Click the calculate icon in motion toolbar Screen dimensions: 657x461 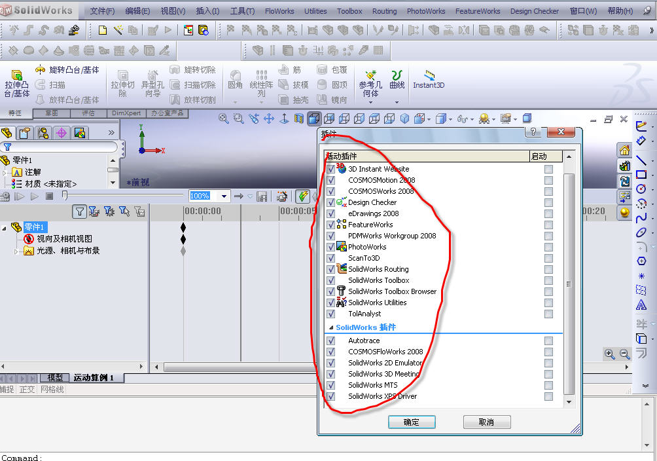coord(4,196)
